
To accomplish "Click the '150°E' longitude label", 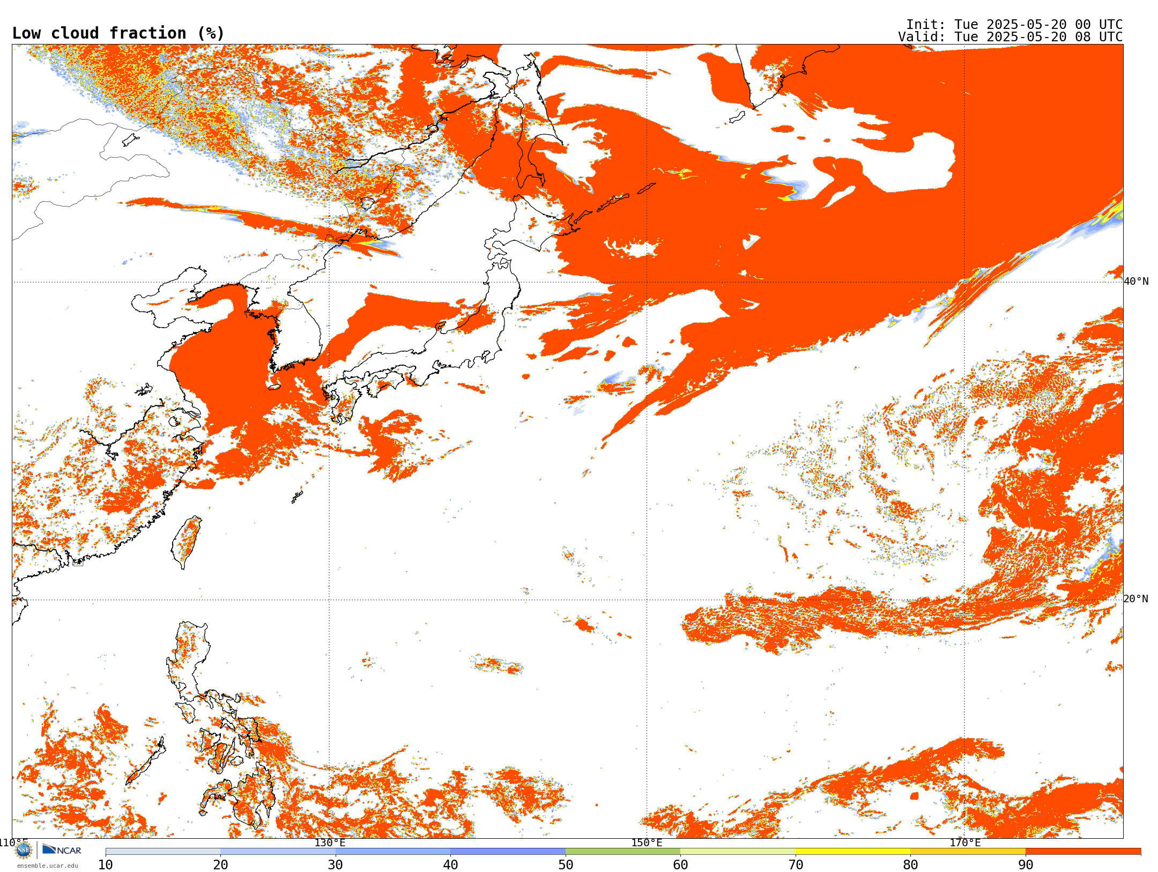I will [x=647, y=843].
